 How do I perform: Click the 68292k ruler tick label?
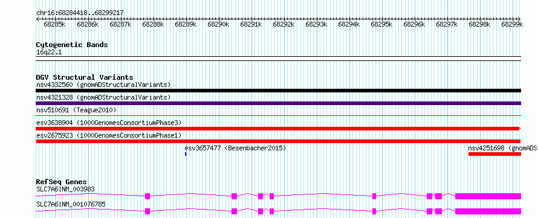pyautogui.click(x=284, y=24)
